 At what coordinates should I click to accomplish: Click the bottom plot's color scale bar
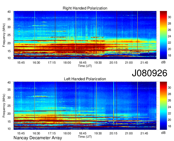(163, 106)
